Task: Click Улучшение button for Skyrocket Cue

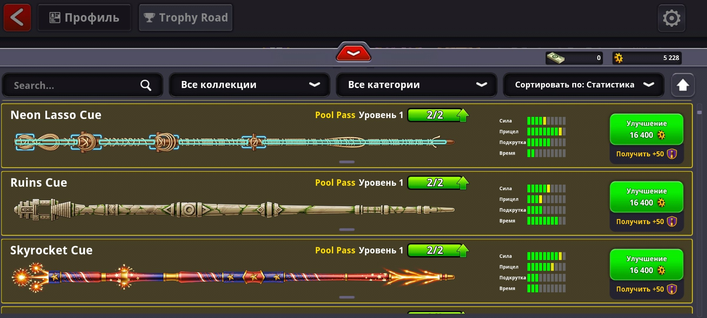Action: [x=646, y=264]
